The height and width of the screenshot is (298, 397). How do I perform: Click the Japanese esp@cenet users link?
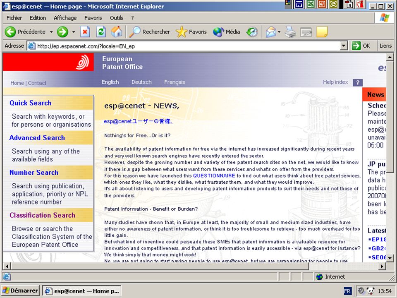(138, 121)
